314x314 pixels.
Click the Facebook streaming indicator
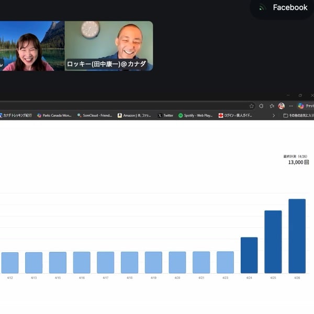pyautogui.click(x=283, y=7)
